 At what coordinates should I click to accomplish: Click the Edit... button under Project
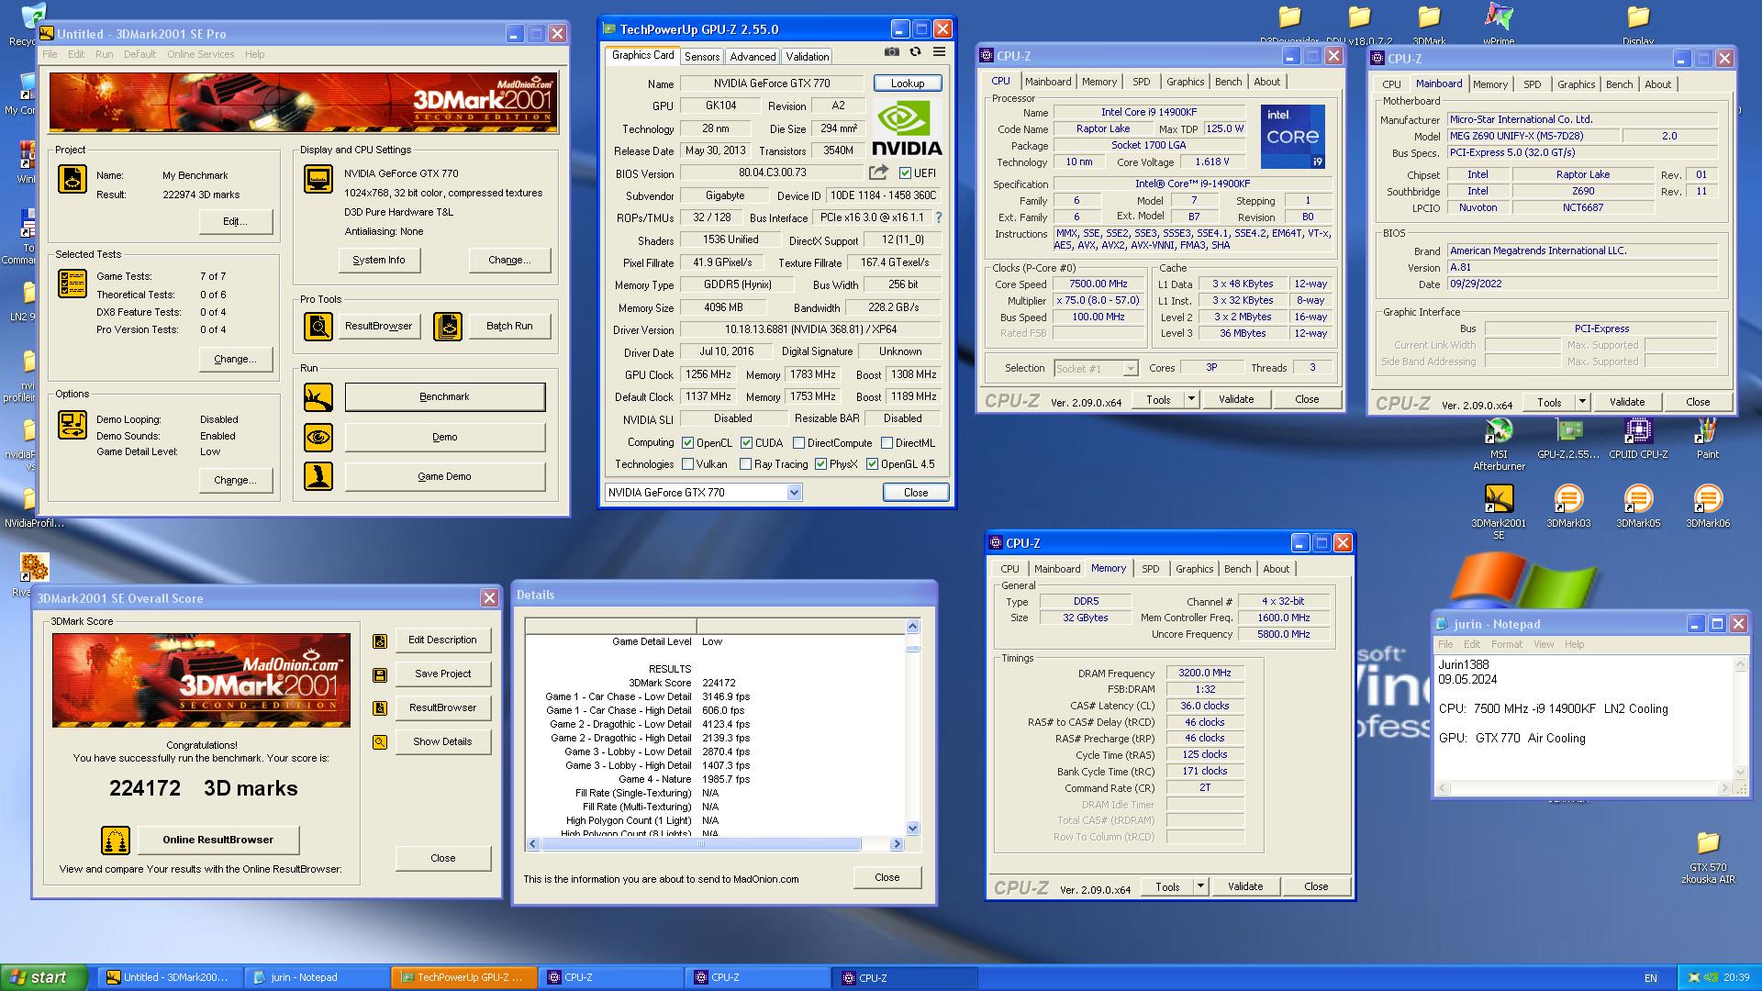click(x=236, y=221)
